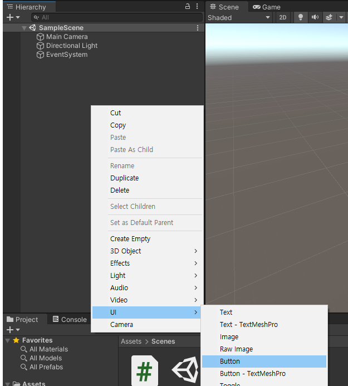Screen dimensions: 348x386
Task: Open the Video submenu
Action: (x=147, y=300)
